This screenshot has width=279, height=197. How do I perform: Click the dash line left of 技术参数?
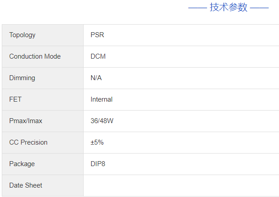pyautogui.click(x=197, y=8)
